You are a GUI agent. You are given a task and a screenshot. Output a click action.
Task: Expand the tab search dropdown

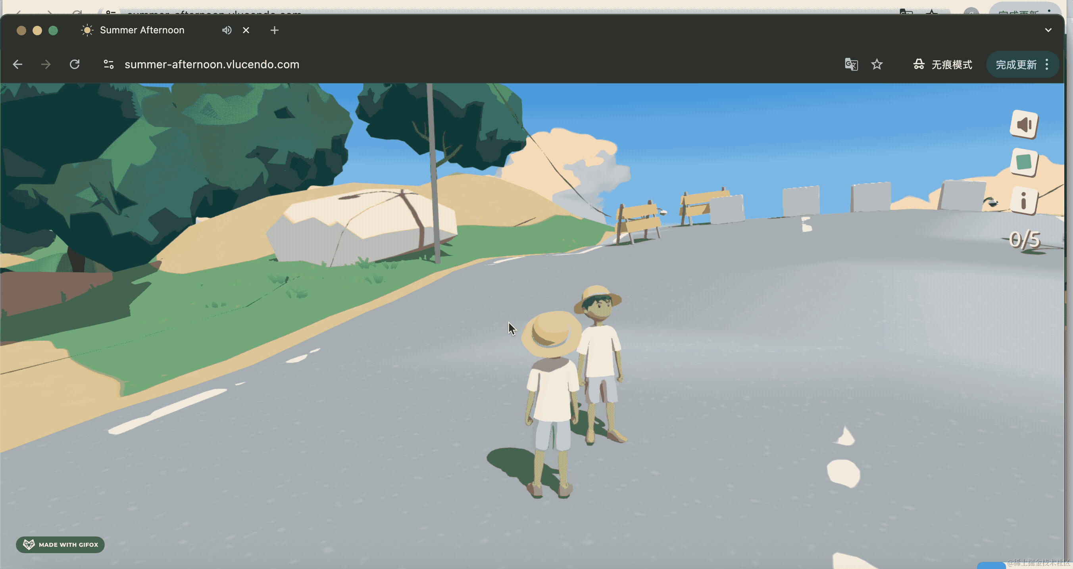click(1048, 30)
